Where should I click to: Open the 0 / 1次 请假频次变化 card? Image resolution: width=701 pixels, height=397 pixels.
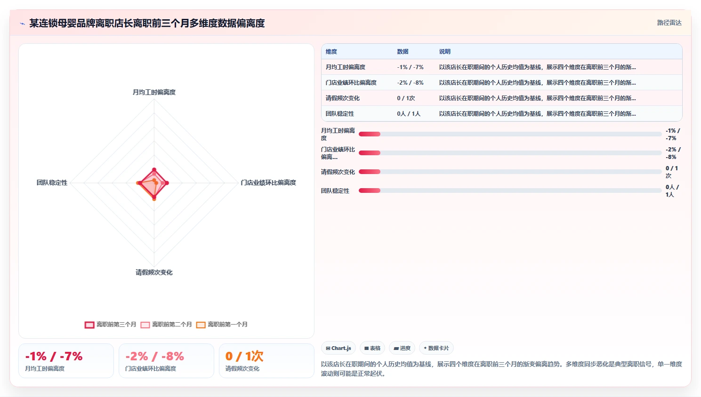[266, 361]
